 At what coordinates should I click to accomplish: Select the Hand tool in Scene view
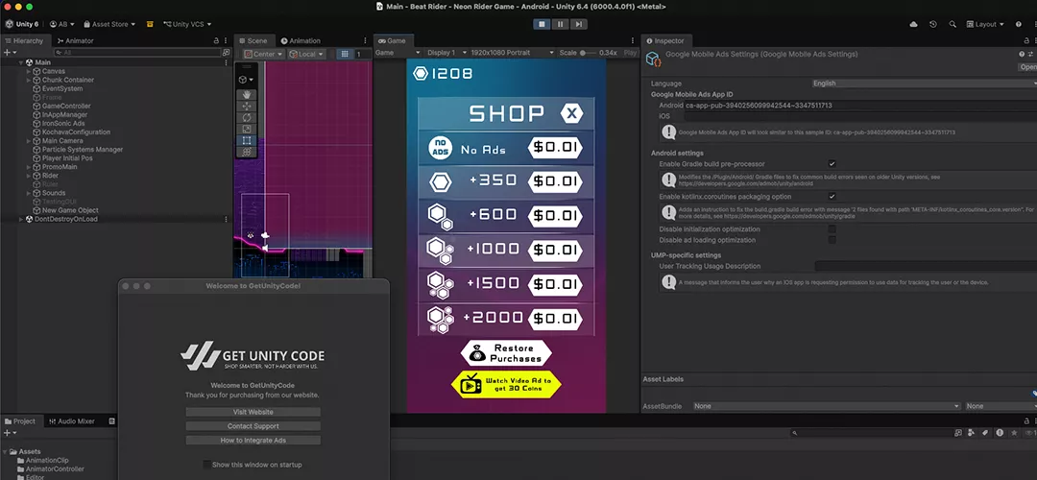[x=247, y=95]
